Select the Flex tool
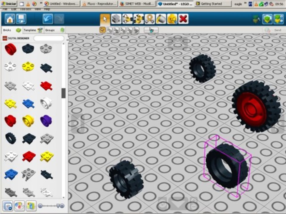 click(x=150, y=19)
